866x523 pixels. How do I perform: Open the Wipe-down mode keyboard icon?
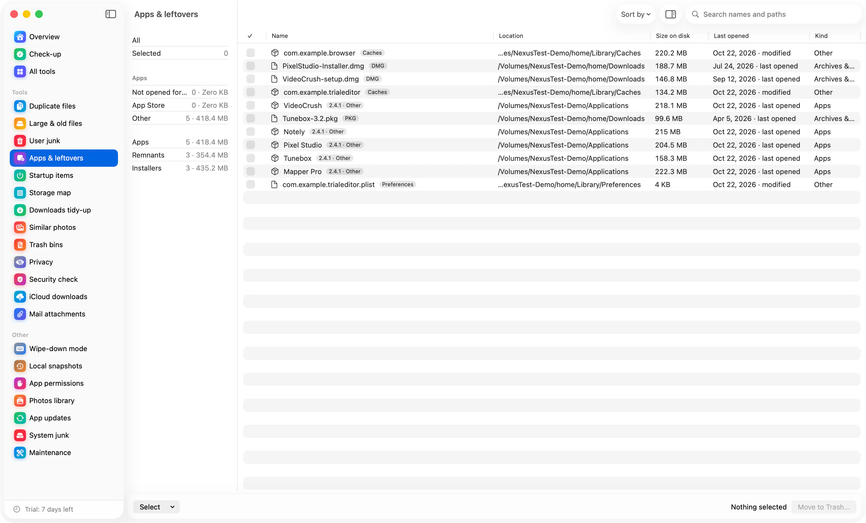pos(20,349)
